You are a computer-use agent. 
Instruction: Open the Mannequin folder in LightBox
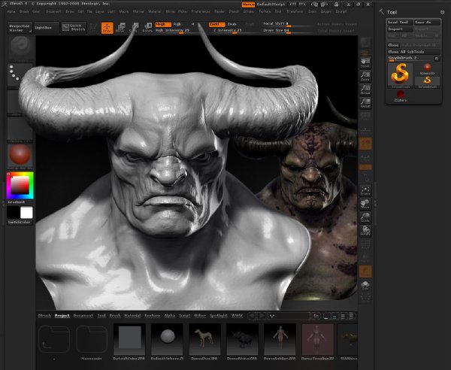click(x=92, y=339)
